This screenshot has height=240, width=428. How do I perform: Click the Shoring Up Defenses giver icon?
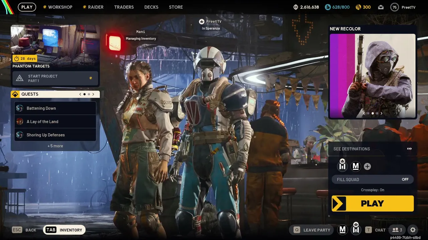(x=20, y=135)
